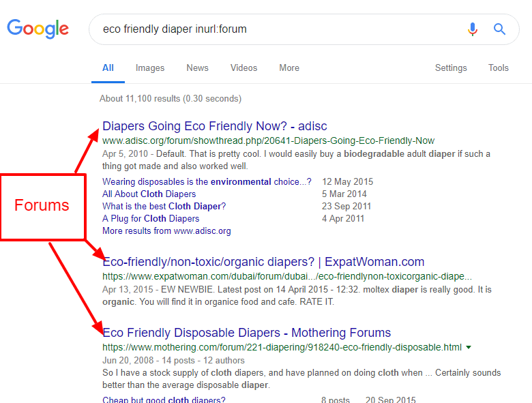
Task: Click the '23 Sep 2011' date
Action: (x=346, y=206)
